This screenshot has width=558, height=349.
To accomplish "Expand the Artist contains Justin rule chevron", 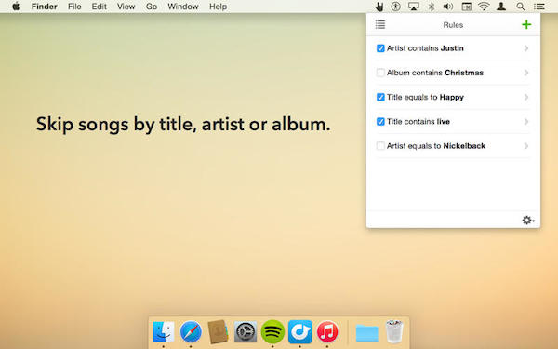I will [x=526, y=48].
